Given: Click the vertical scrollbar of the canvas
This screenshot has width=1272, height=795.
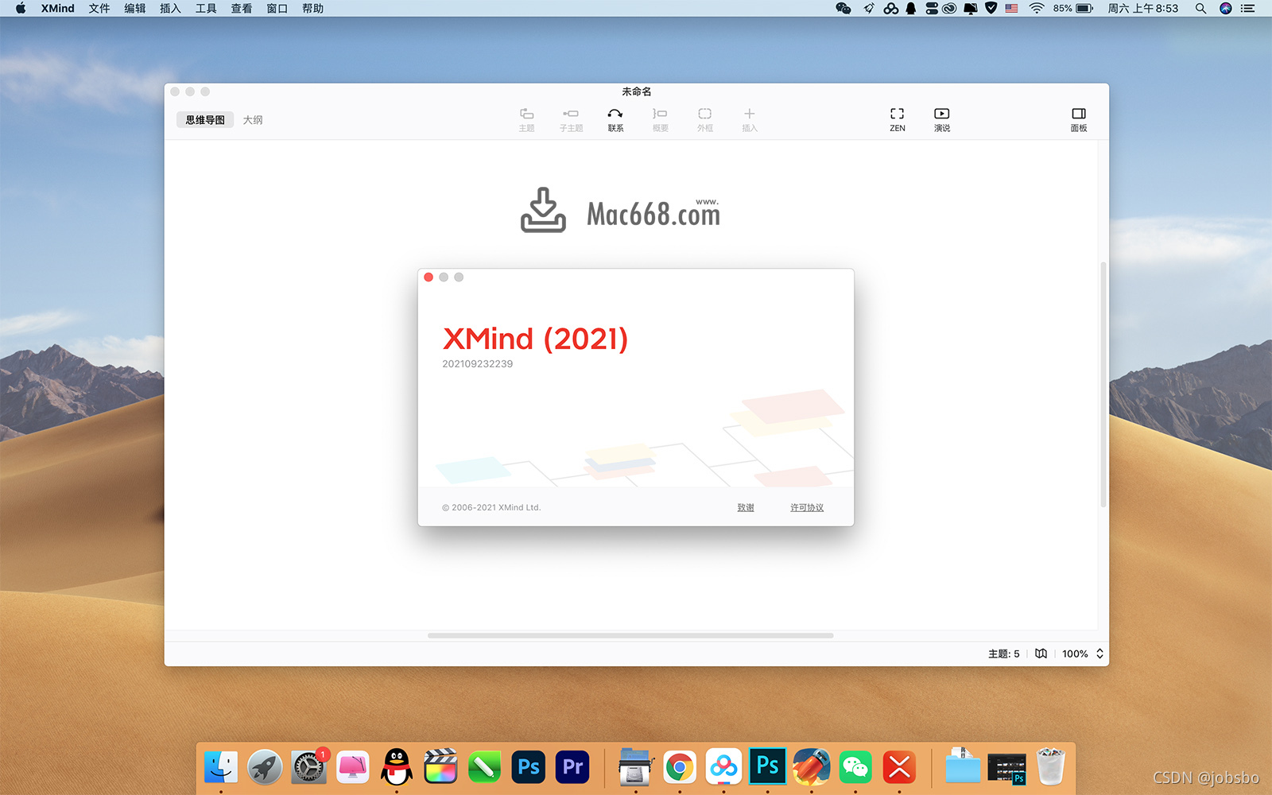Looking at the screenshot, I should [x=1103, y=385].
